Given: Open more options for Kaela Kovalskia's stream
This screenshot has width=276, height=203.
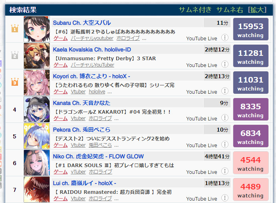Looking at the screenshot, I should click(x=225, y=64).
